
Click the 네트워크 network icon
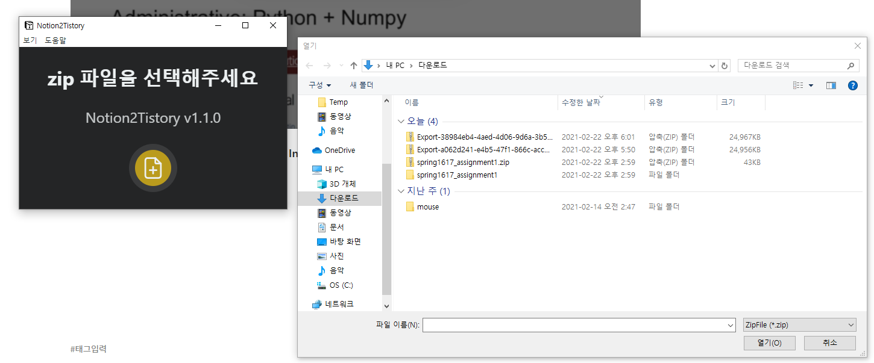click(317, 305)
